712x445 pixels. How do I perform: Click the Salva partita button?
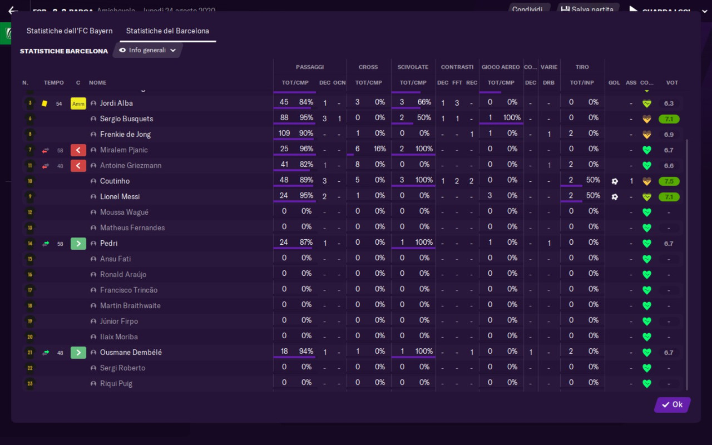[587, 9]
